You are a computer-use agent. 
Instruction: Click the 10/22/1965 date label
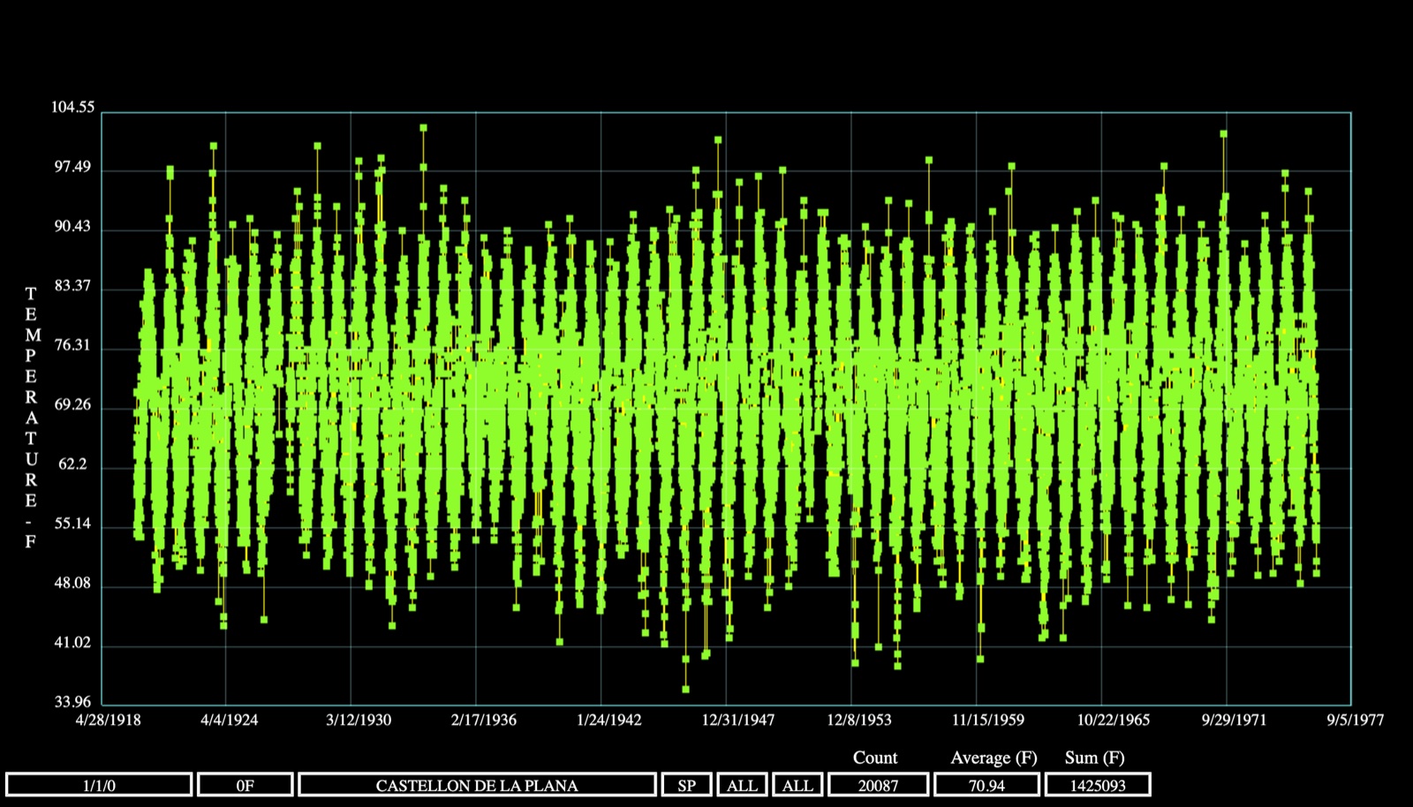click(1114, 720)
